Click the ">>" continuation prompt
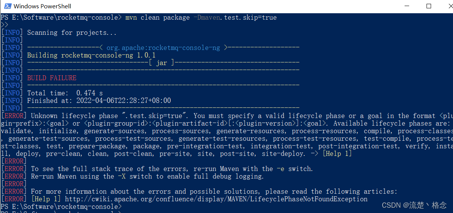The height and width of the screenshot is (213, 453). (5, 25)
